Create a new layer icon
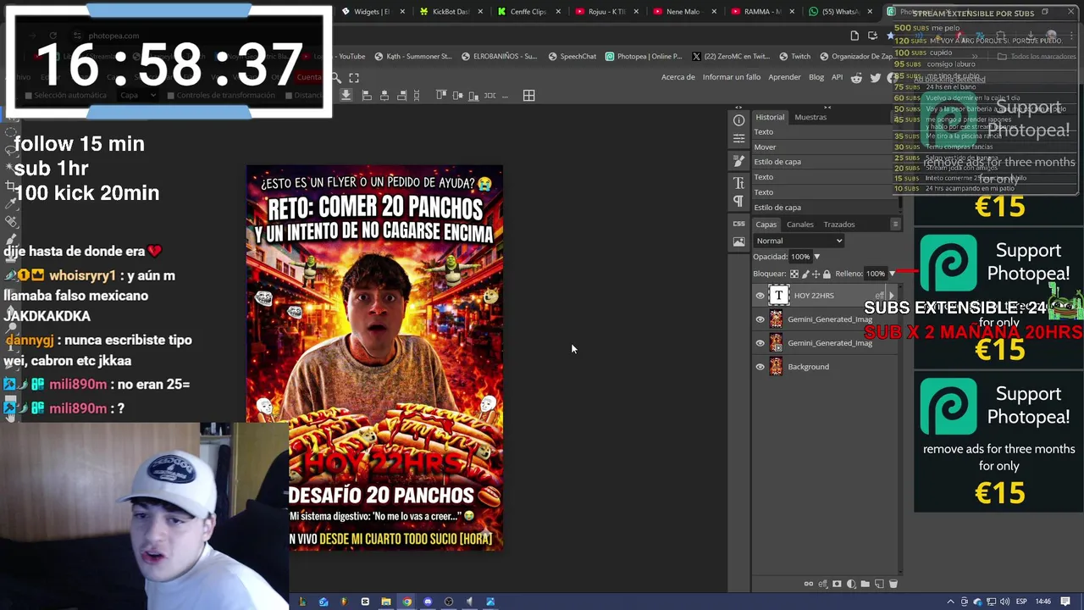 click(879, 584)
